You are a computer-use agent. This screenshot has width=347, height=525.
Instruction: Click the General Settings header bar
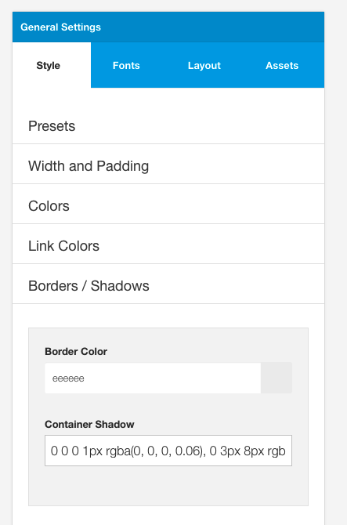click(x=168, y=27)
